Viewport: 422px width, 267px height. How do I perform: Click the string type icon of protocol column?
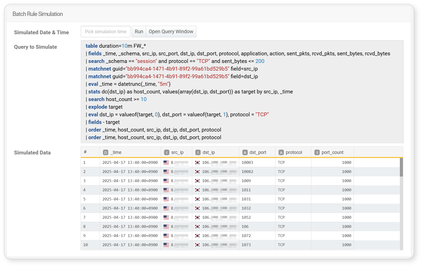[281, 152]
